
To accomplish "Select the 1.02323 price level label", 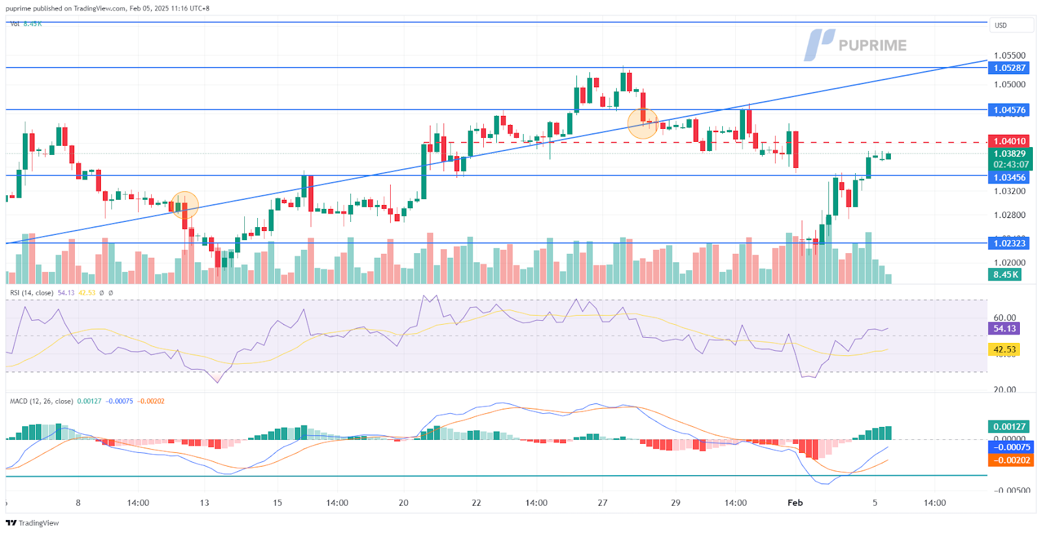I will click(x=1009, y=243).
